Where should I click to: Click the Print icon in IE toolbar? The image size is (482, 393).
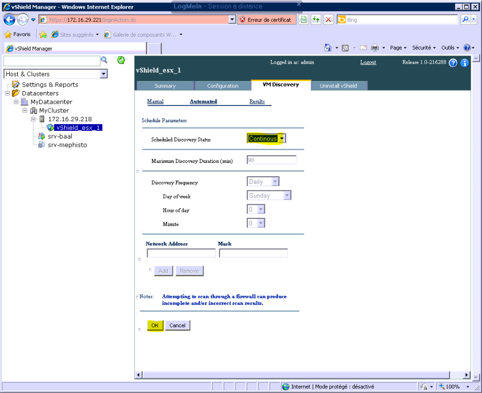point(375,48)
